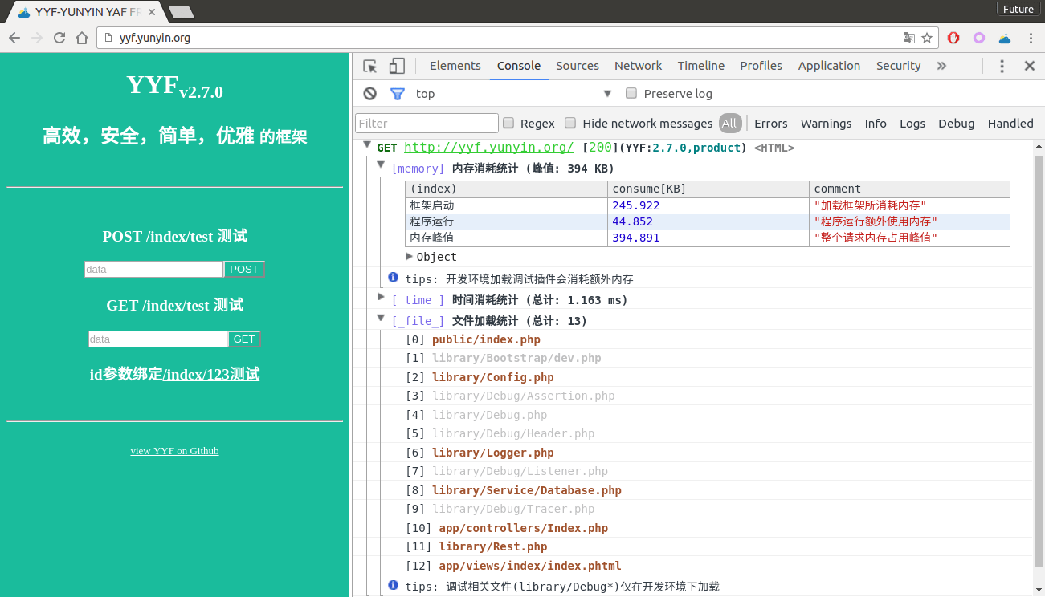This screenshot has height=597, width=1045.
Task: Click the POST data input field
Action: (153, 270)
